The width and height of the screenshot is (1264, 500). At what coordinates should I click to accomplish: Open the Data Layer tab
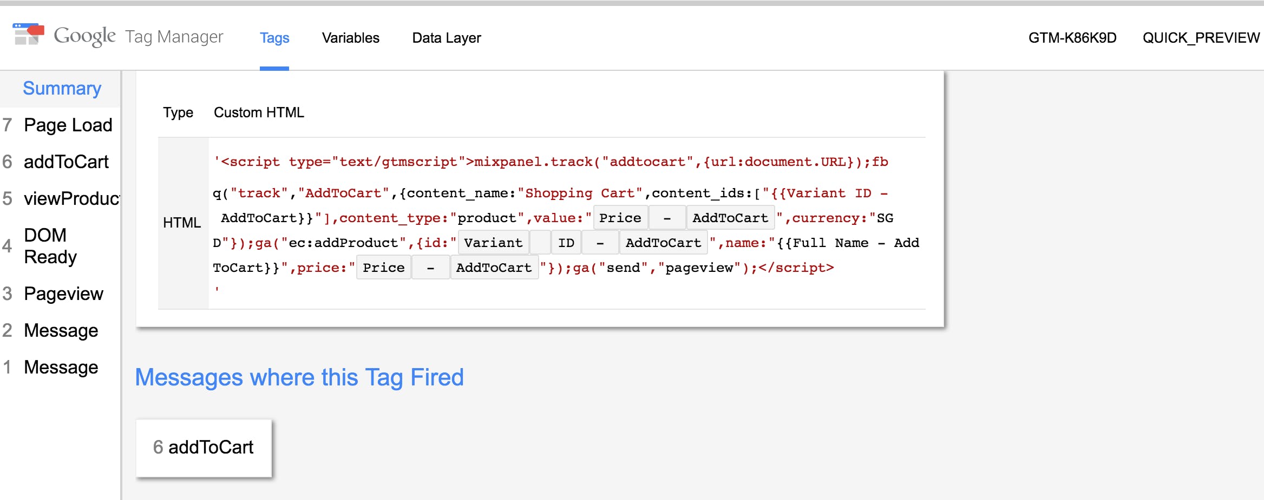point(447,38)
